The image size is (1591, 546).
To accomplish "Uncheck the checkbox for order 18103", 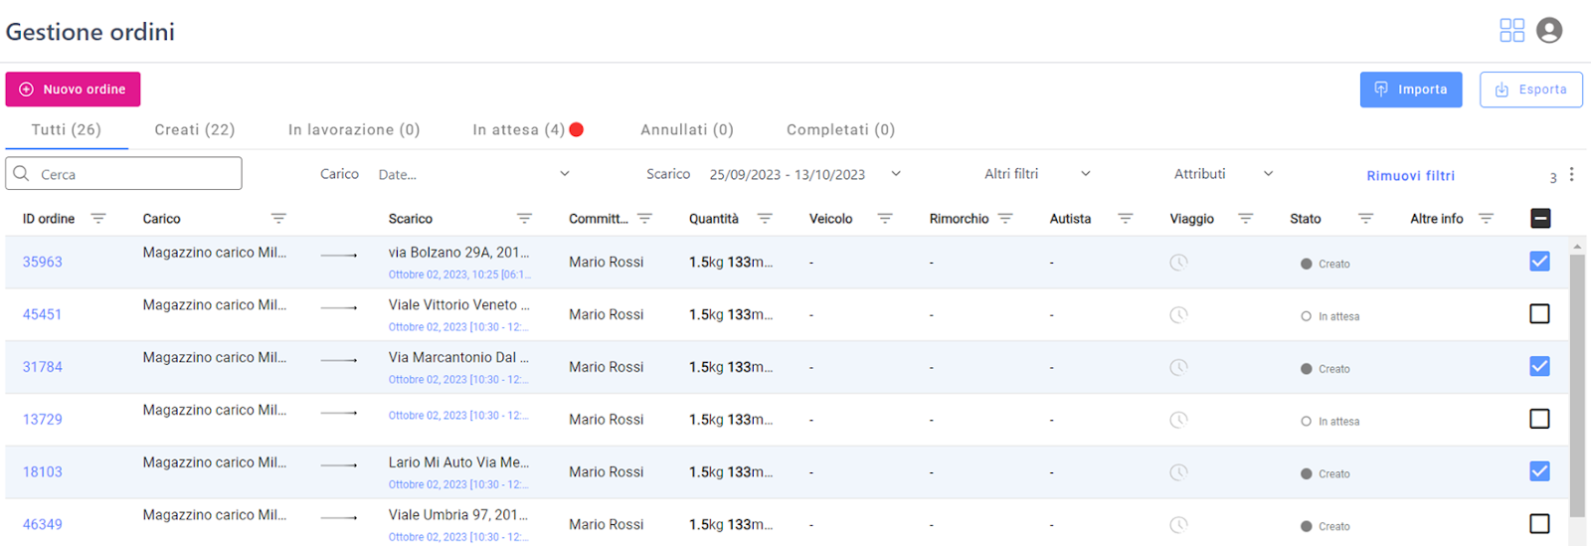I will click(1539, 471).
